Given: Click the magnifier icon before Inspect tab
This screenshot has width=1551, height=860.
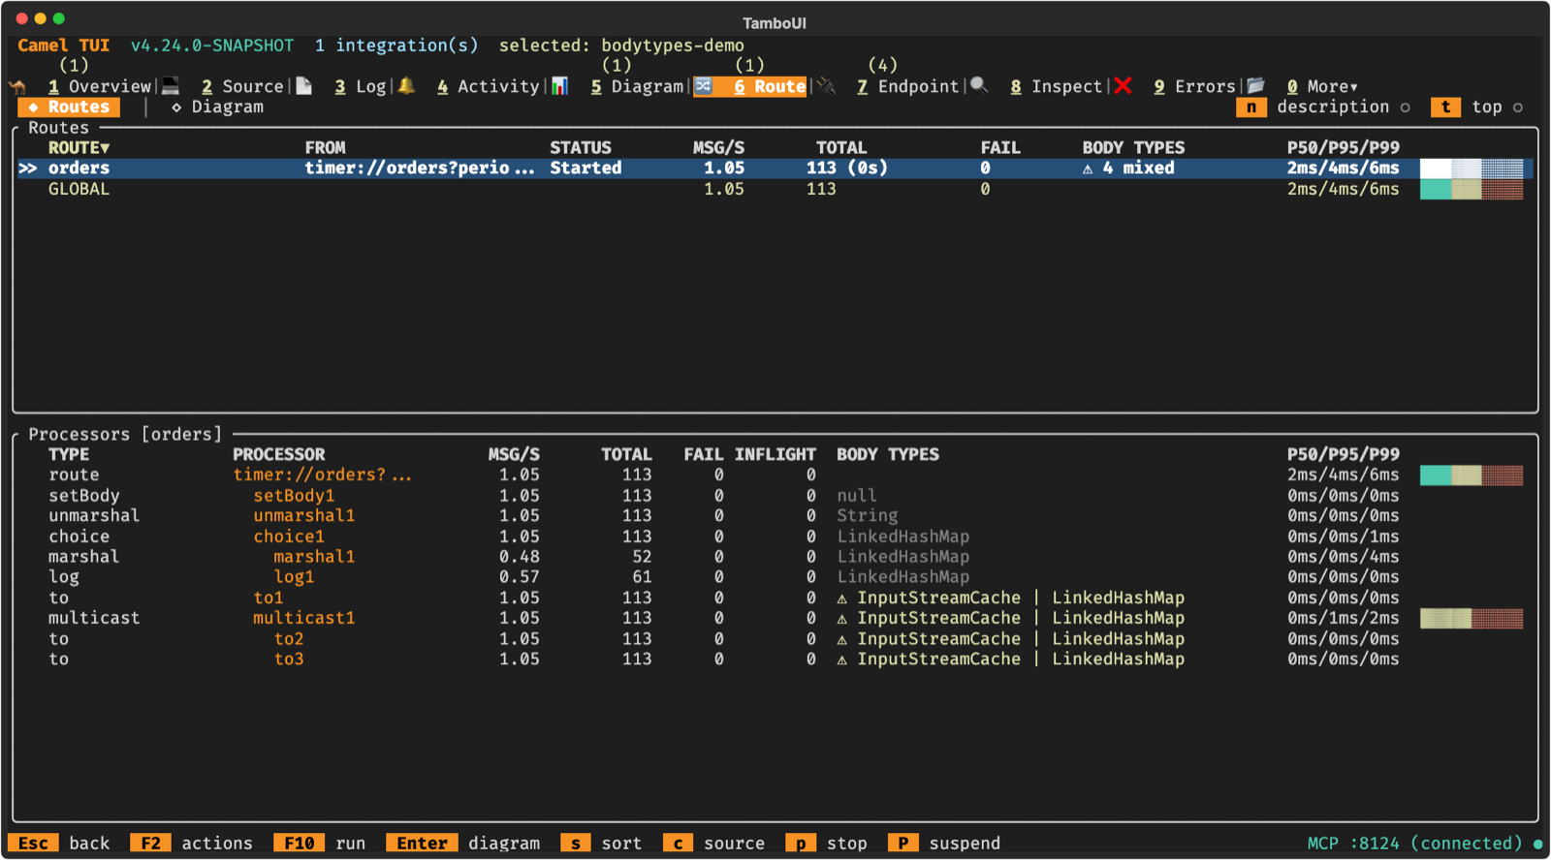Looking at the screenshot, I should pos(979,86).
